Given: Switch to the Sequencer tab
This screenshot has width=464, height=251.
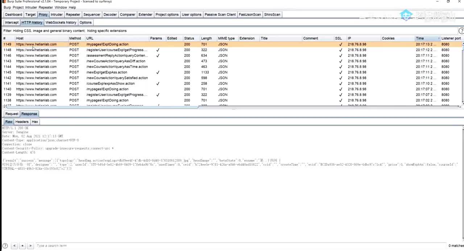Looking at the screenshot, I should click(92, 15).
